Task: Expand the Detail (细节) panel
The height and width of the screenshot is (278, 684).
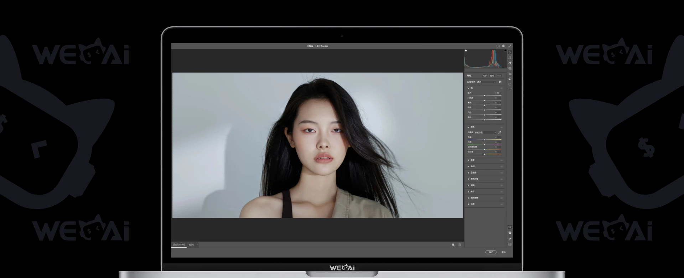Action: (x=468, y=185)
